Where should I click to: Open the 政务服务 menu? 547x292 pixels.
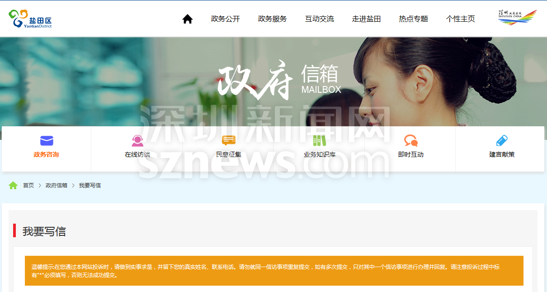click(x=272, y=19)
